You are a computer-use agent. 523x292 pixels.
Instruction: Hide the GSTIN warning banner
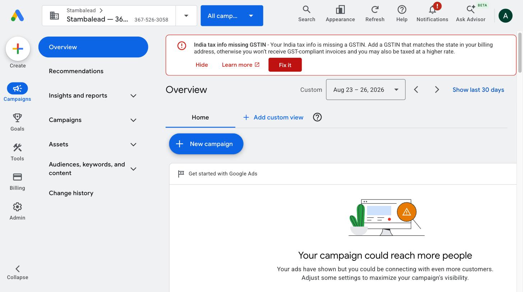pyautogui.click(x=202, y=65)
